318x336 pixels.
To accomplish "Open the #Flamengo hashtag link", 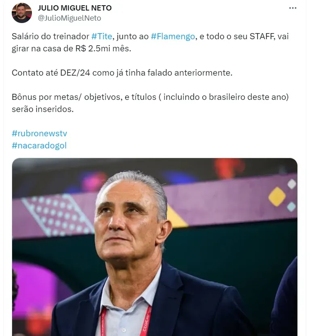I will (x=173, y=36).
